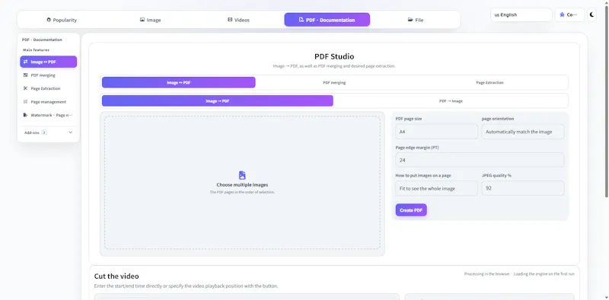Click the list icon for Page management
609x300 pixels.
click(x=26, y=102)
